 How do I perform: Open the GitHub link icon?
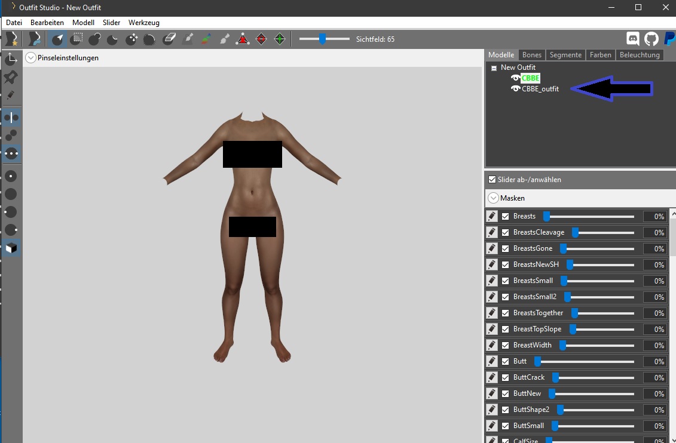point(651,39)
